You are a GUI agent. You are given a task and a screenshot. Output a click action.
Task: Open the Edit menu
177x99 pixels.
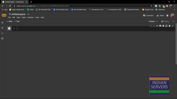click(x=14, y=17)
